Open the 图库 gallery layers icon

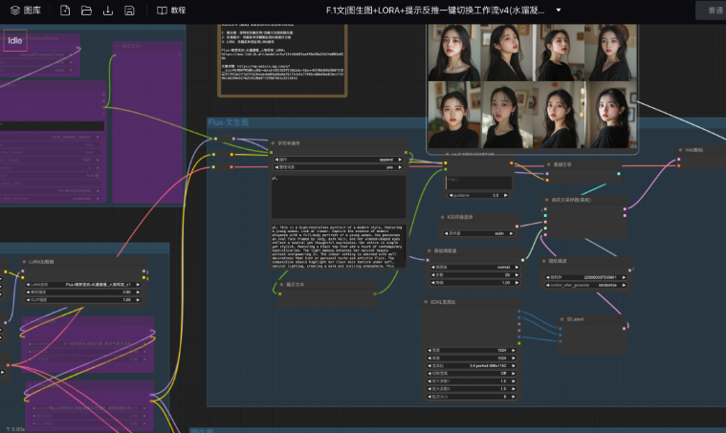point(14,11)
